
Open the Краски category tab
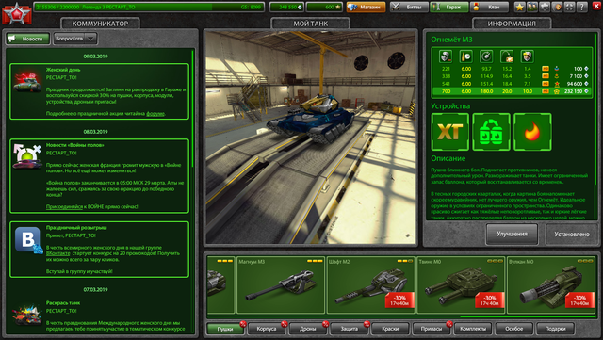click(390, 329)
